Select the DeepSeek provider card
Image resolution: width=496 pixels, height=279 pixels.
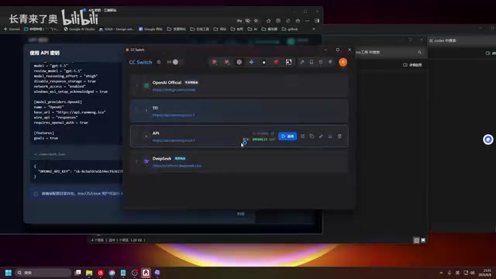239,162
